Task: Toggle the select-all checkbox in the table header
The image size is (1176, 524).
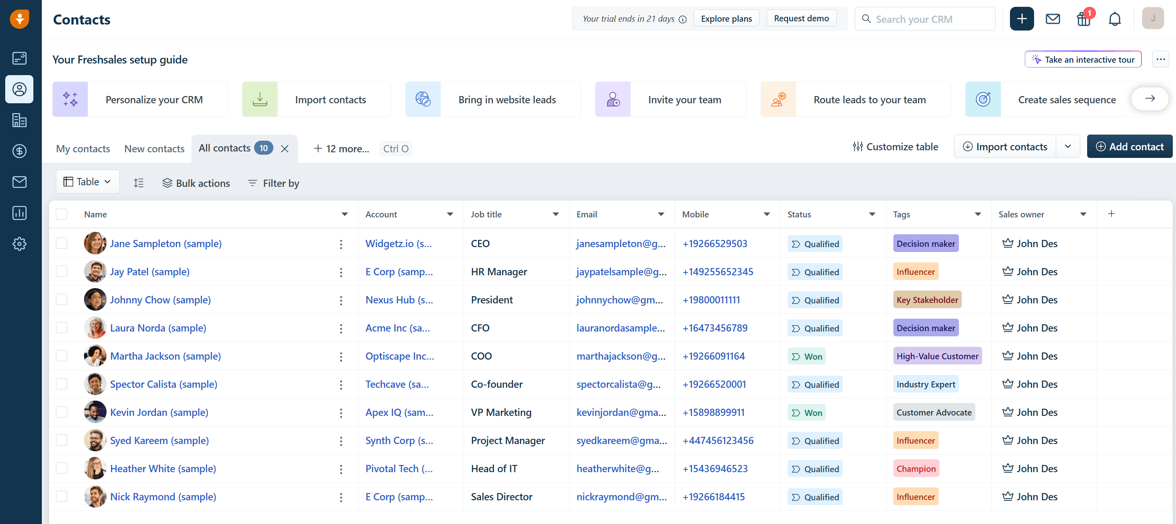Action: [x=62, y=214]
